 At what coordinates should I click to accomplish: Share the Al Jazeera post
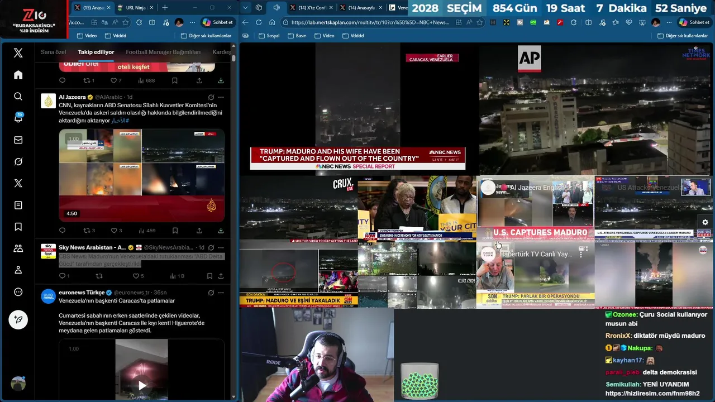click(199, 231)
